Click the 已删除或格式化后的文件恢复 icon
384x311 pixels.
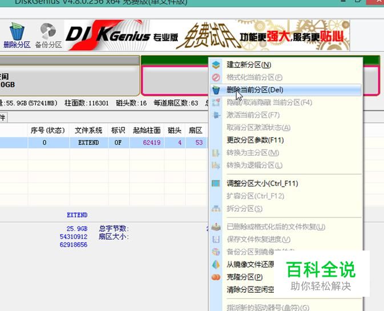pos(216,227)
